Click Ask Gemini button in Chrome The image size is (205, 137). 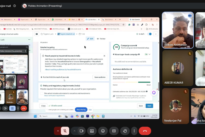tap(135, 20)
